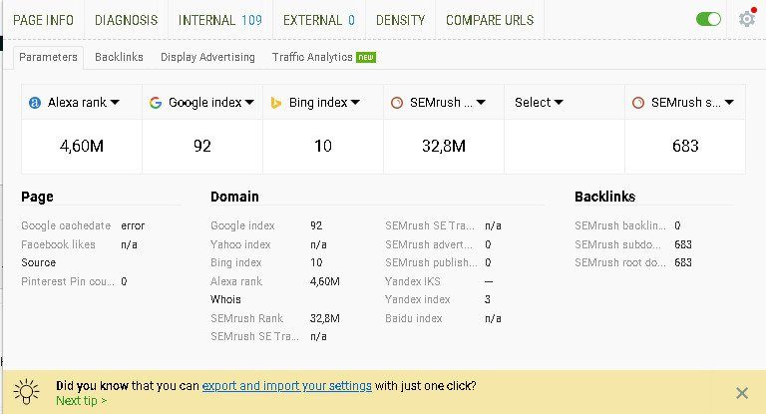This screenshot has height=414, width=766.
Task: Open the Google index dropdown
Action: point(248,102)
